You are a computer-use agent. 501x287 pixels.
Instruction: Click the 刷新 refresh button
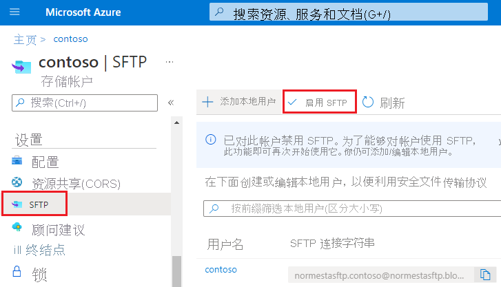(383, 103)
